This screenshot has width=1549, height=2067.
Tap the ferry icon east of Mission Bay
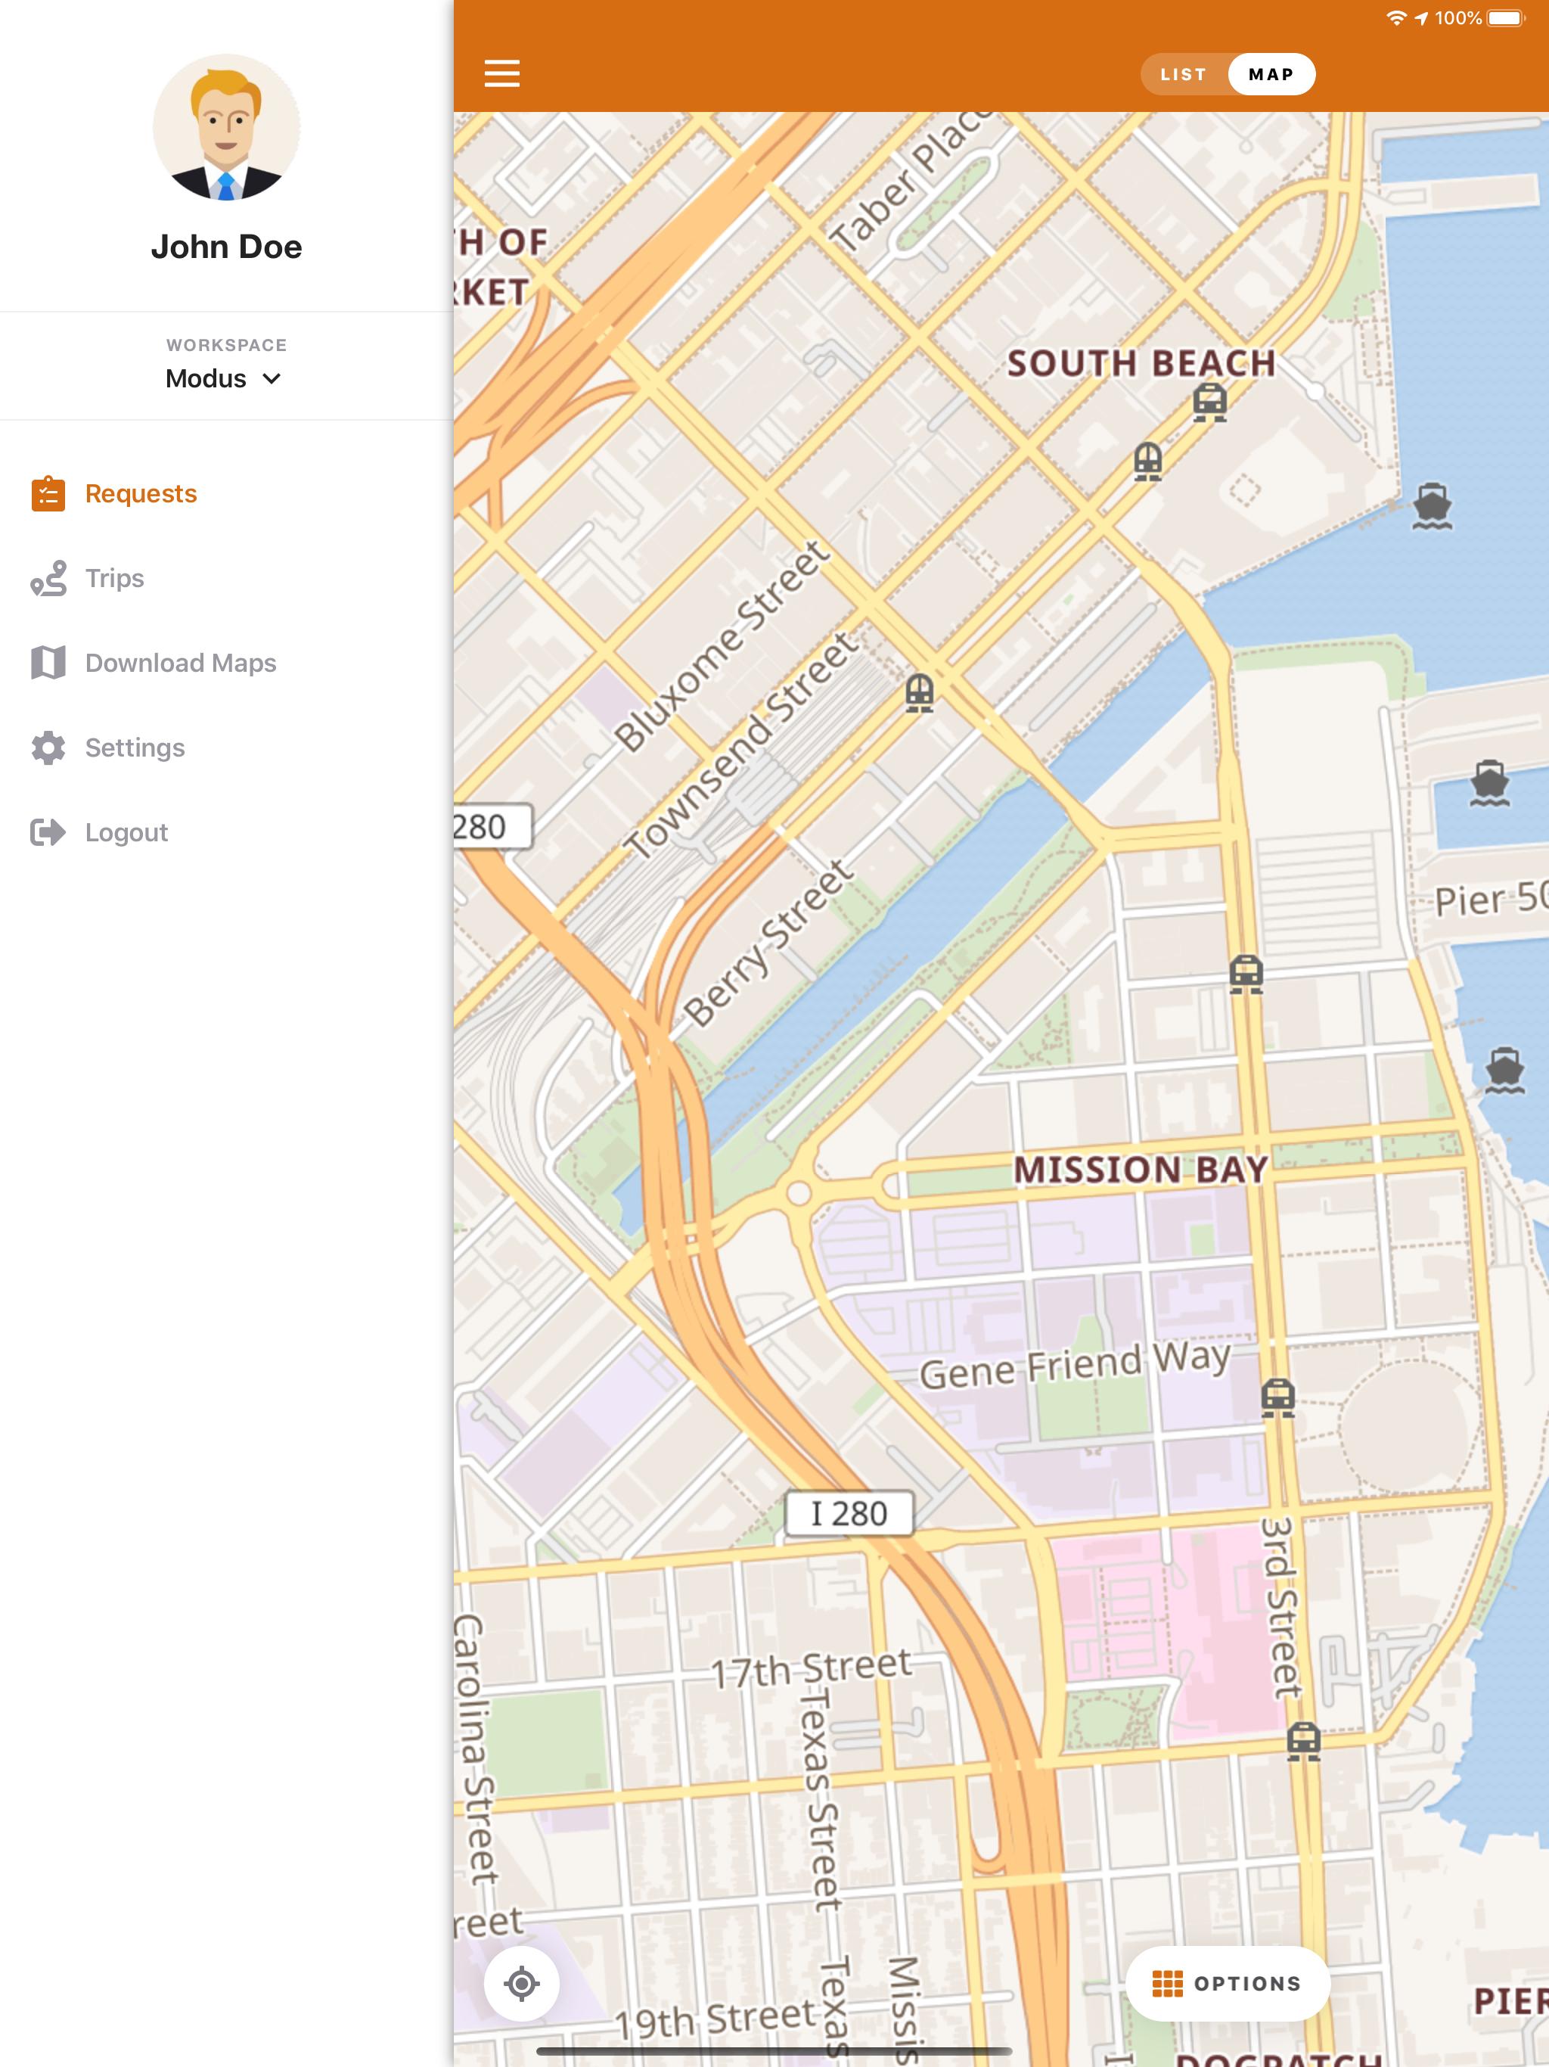coord(1504,1071)
